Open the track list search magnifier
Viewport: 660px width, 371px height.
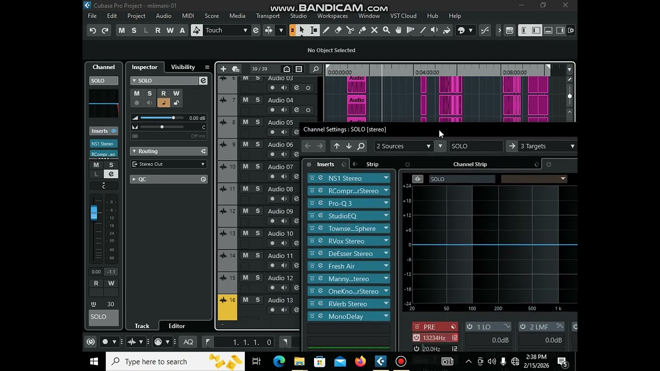316,69
